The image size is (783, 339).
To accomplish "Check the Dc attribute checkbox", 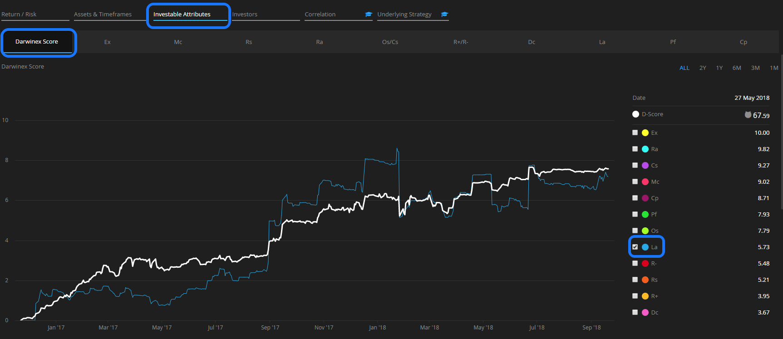I will tap(635, 312).
